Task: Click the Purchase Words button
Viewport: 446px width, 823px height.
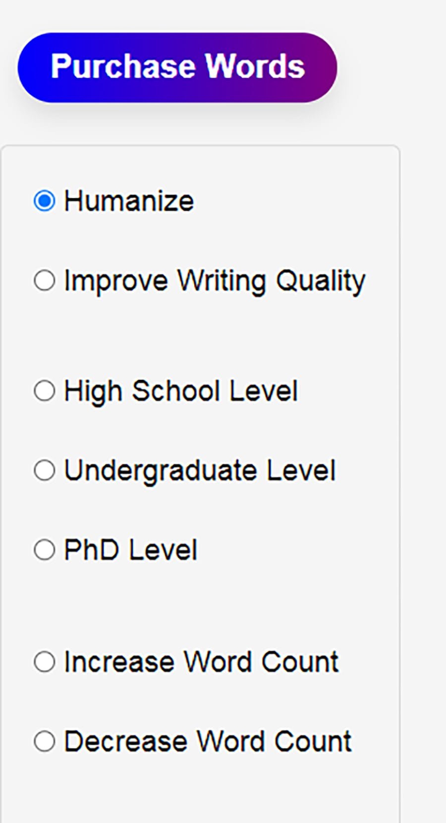Action: click(177, 67)
